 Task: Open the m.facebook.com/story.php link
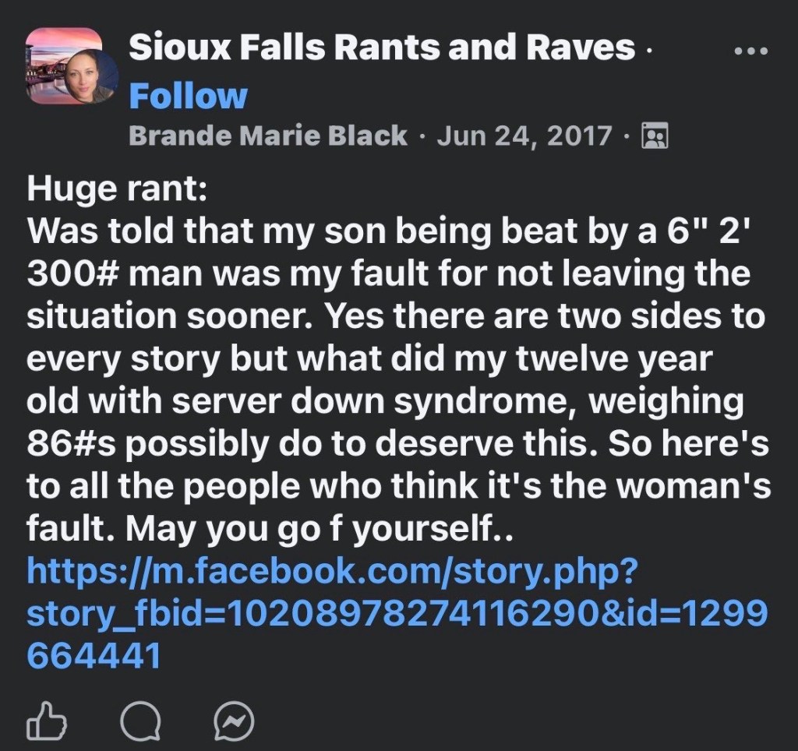pyautogui.click(x=333, y=573)
